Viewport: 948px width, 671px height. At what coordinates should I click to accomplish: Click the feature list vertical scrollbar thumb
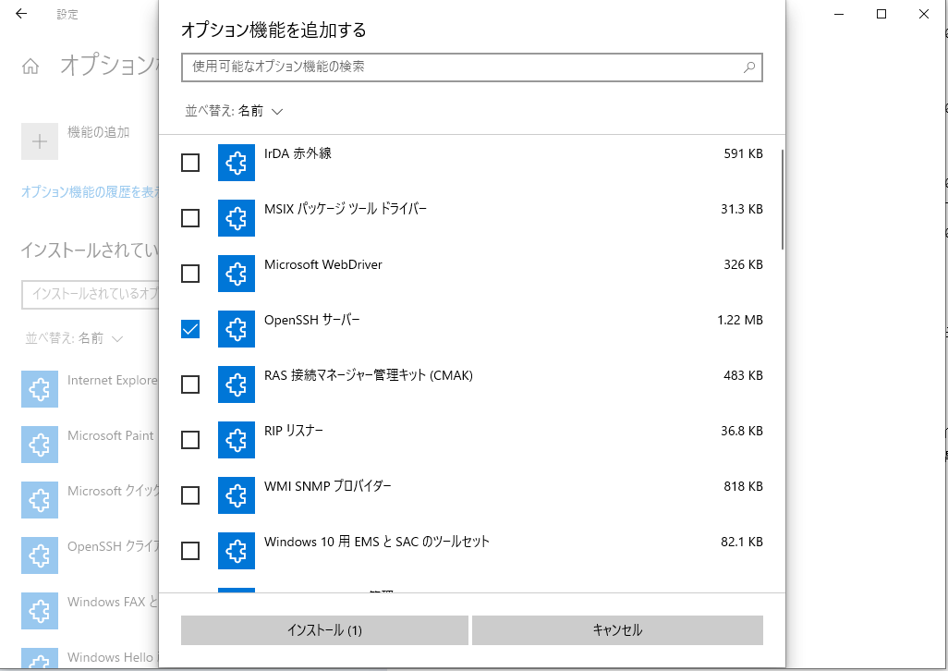click(783, 200)
